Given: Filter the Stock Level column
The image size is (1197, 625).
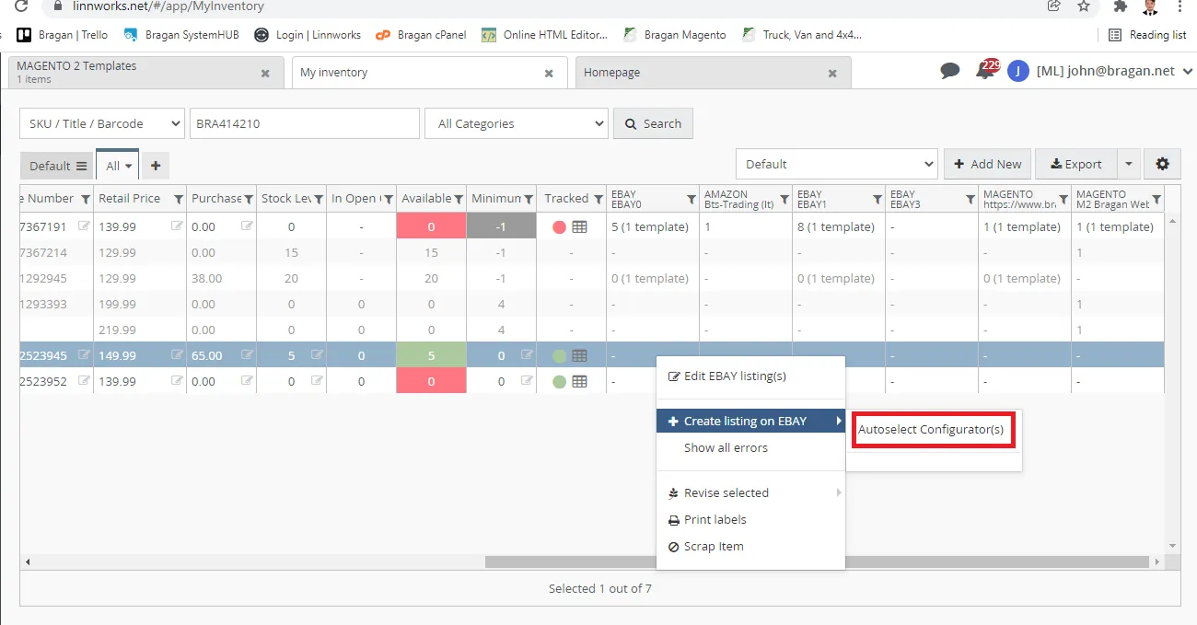Looking at the screenshot, I should [319, 199].
